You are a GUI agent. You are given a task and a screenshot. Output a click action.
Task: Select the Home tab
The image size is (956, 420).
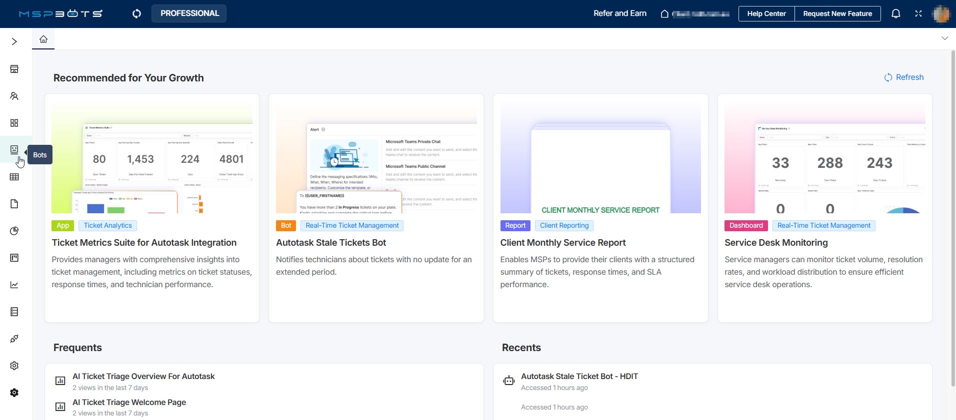43,39
